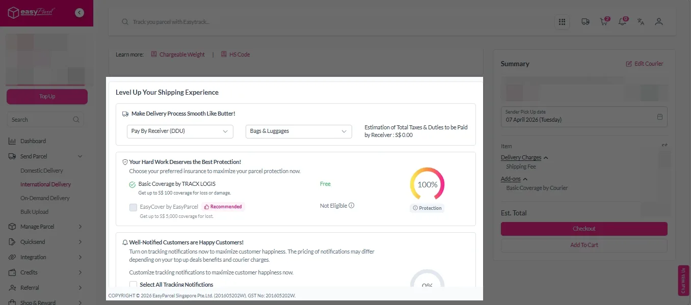Select International Delivery in sidebar
Image resolution: width=691 pixels, height=305 pixels.
[x=45, y=184]
